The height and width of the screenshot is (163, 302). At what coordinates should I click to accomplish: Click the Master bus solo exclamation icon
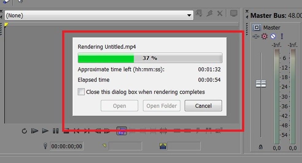point(282,36)
